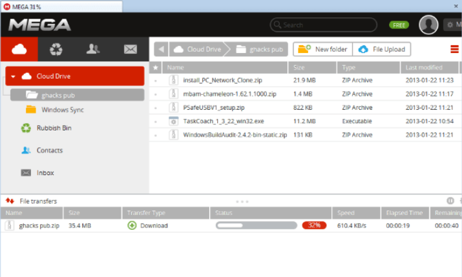Switch view with the red list icon

point(454,49)
